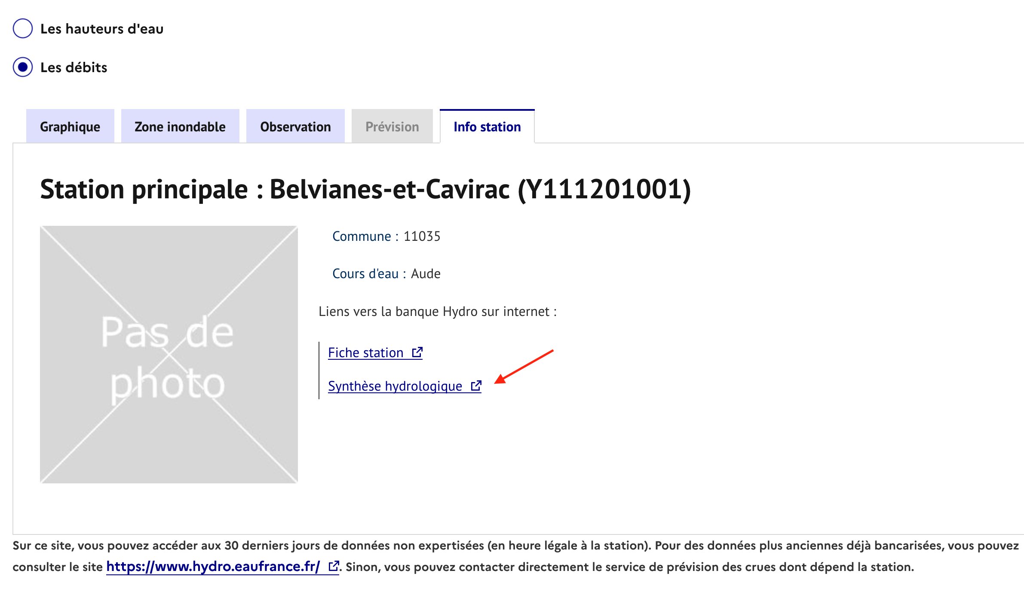Click the greyed-out Prévision tab
The width and height of the screenshot is (1024, 595).
click(x=392, y=127)
